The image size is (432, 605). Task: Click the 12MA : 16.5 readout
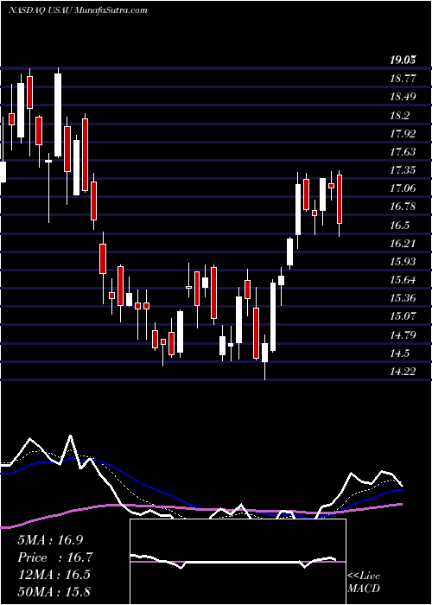tap(54, 574)
